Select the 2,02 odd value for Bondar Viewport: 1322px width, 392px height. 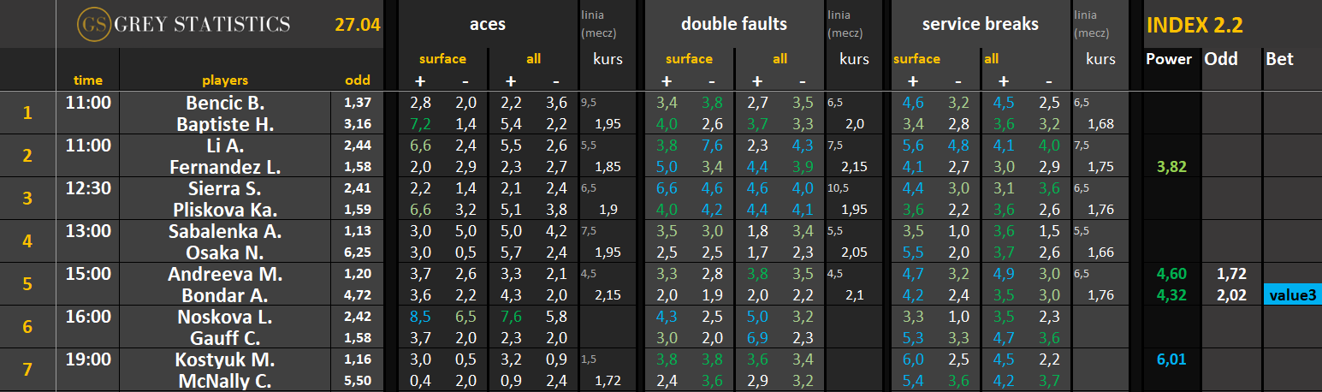tap(1230, 295)
